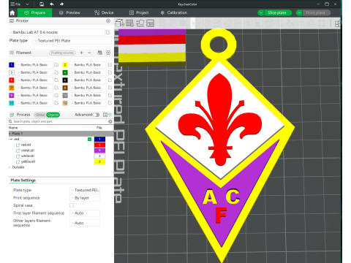The image size is (351, 263).
Task: Open printer settings gear icon
Action: click(108, 21)
